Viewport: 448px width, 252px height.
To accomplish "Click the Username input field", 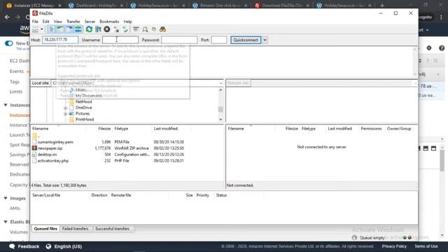I will coord(120,40).
